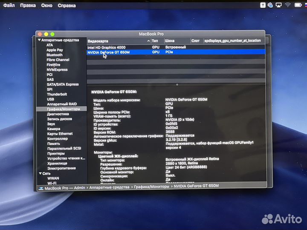Click the green zoom window button
This screenshot has width=307, height=230.
52,34
